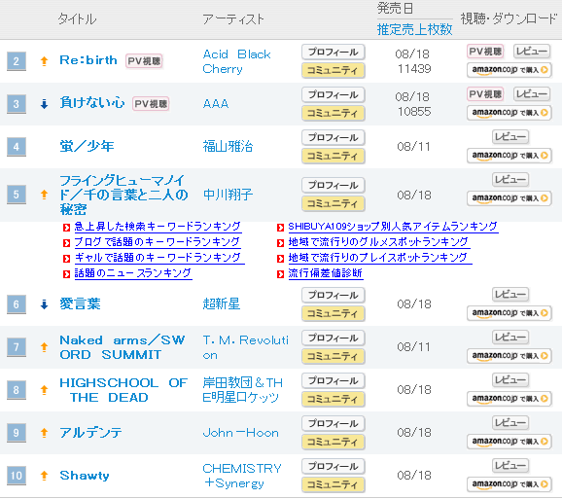This screenshot has height=499, width=562.
Task: Buy アルデンテ on amazon.co.jp
Action: pyautogui.click(x=509, y=441)
